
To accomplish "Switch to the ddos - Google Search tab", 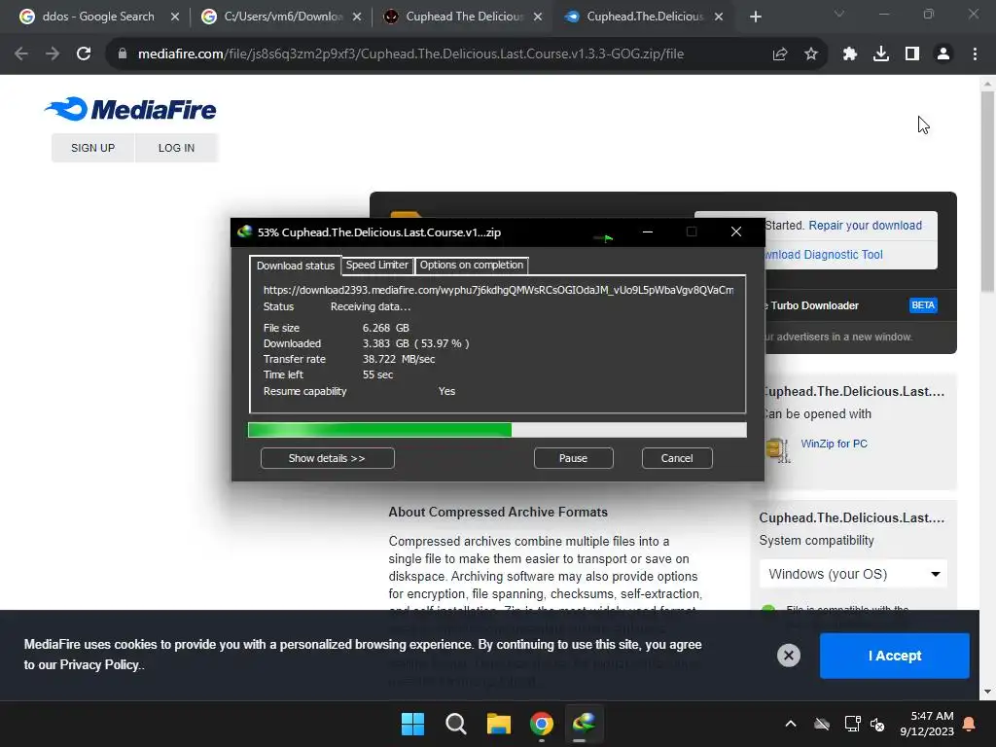I will [x=97, y=17].
